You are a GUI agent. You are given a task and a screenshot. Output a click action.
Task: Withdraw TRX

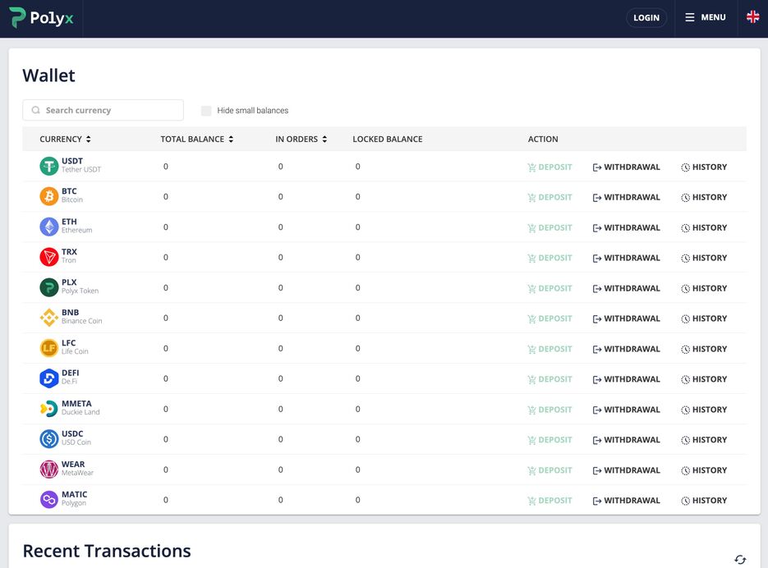(627, 258)
